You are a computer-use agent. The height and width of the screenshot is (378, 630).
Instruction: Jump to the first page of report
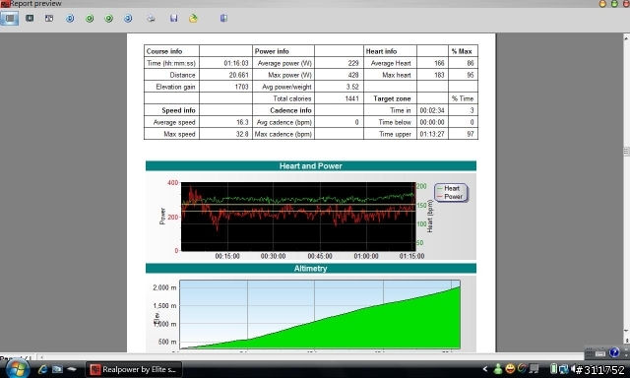pyautogui.click(x=70, y=19)
